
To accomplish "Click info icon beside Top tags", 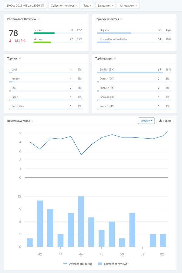I will (x=20, y=59).
